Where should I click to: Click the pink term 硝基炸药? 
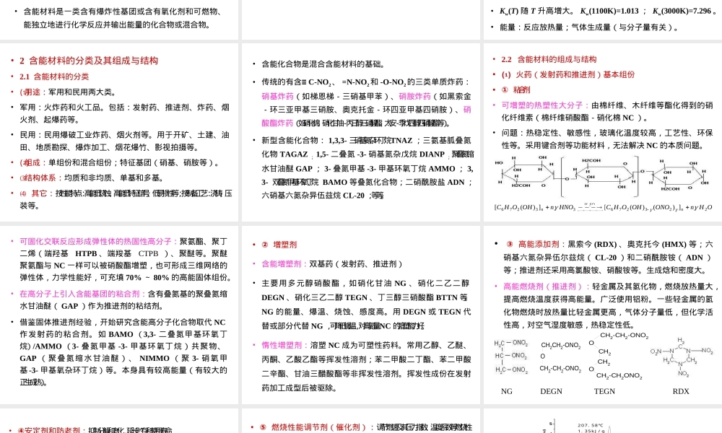[277, 96]
